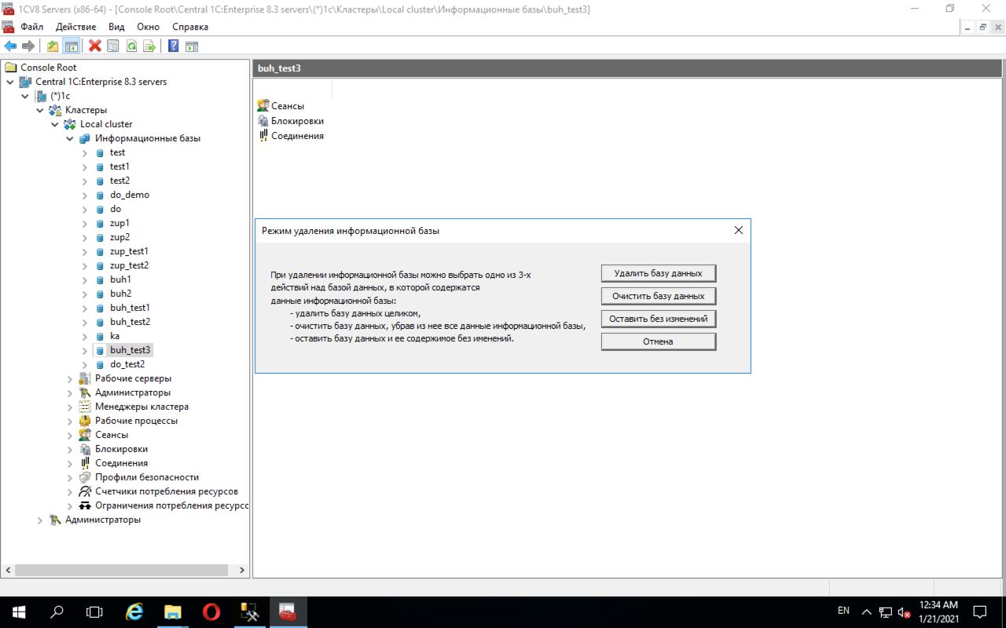The width and height of the screenshot is (1006, 628).
Task: Click the Профили безопасности shield icon
Action: [85, 477]
